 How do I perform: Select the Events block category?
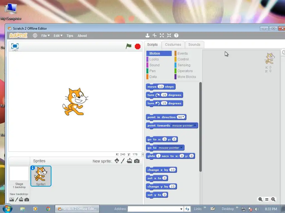pos(182,54)
